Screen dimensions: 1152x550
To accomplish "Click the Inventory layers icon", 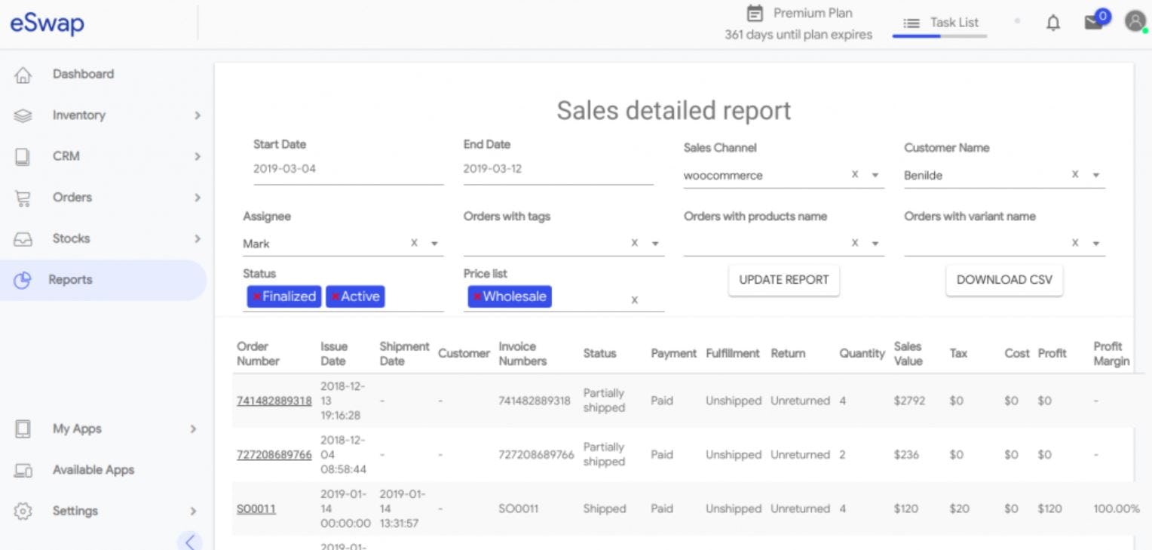I will tap(23, 115).
